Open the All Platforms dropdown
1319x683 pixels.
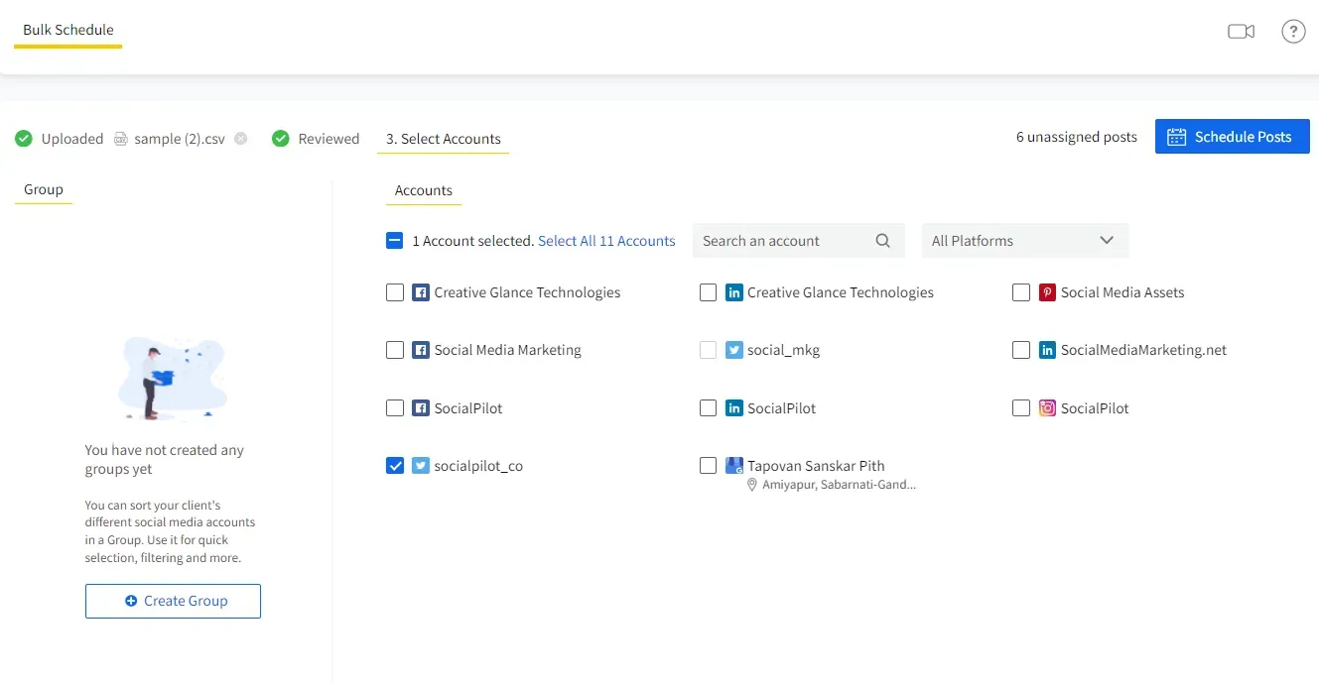click(1024, 240)
